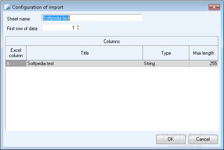Click the Sheet name label
This screenshot has height=150, width=224.
(19, 19)
